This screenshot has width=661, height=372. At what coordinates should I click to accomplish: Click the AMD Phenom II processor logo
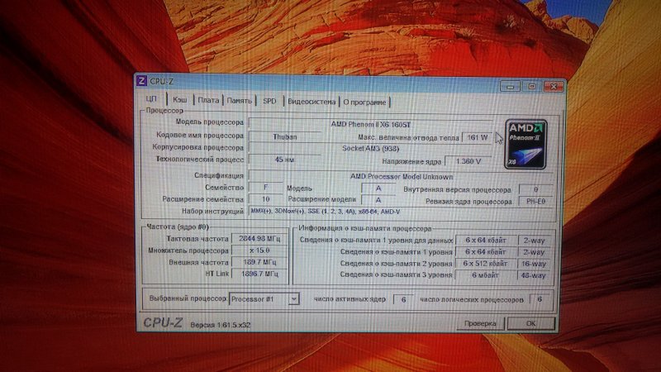[x=525, y=143]
